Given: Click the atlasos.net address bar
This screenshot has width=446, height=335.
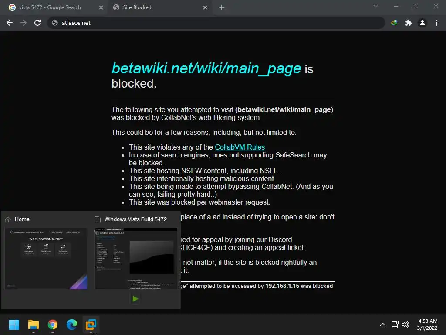Looking at the screenshot, I should (x=216, y=23).
